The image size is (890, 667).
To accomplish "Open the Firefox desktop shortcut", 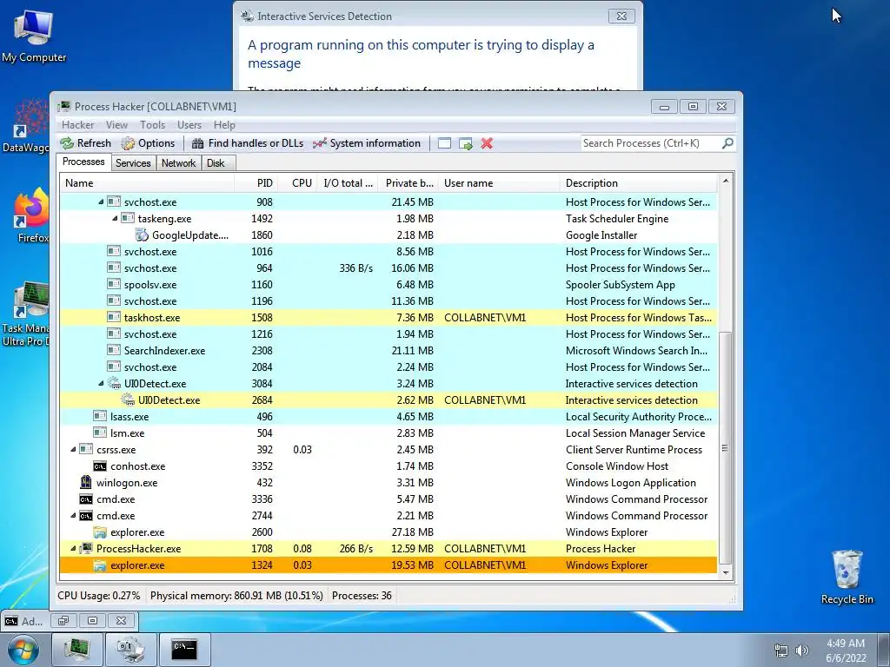I will coord(32,215).
